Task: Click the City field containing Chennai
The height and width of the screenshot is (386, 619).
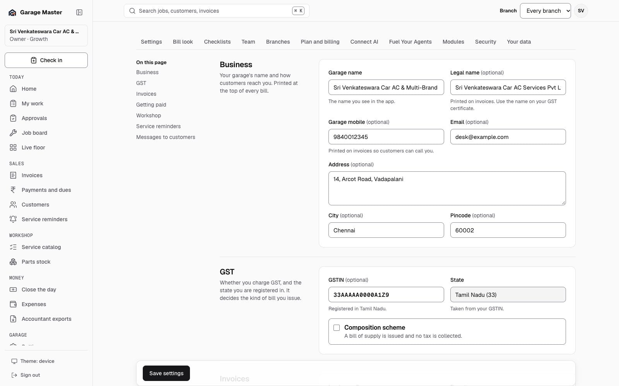Action: (x=386, y=230)
